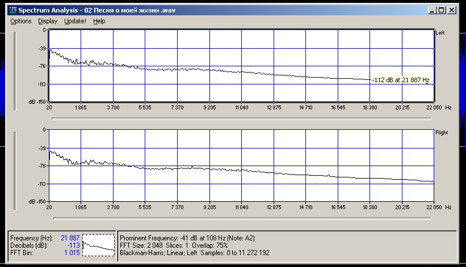Open the Display menu
The image size is (466, 267).
[48, 21]
